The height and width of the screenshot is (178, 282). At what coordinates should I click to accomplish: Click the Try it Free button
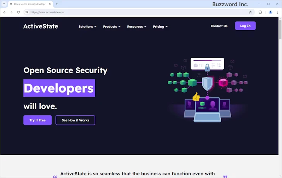38,120
